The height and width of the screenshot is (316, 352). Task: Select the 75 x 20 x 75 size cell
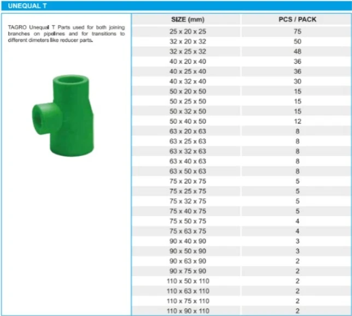(187, 181)
